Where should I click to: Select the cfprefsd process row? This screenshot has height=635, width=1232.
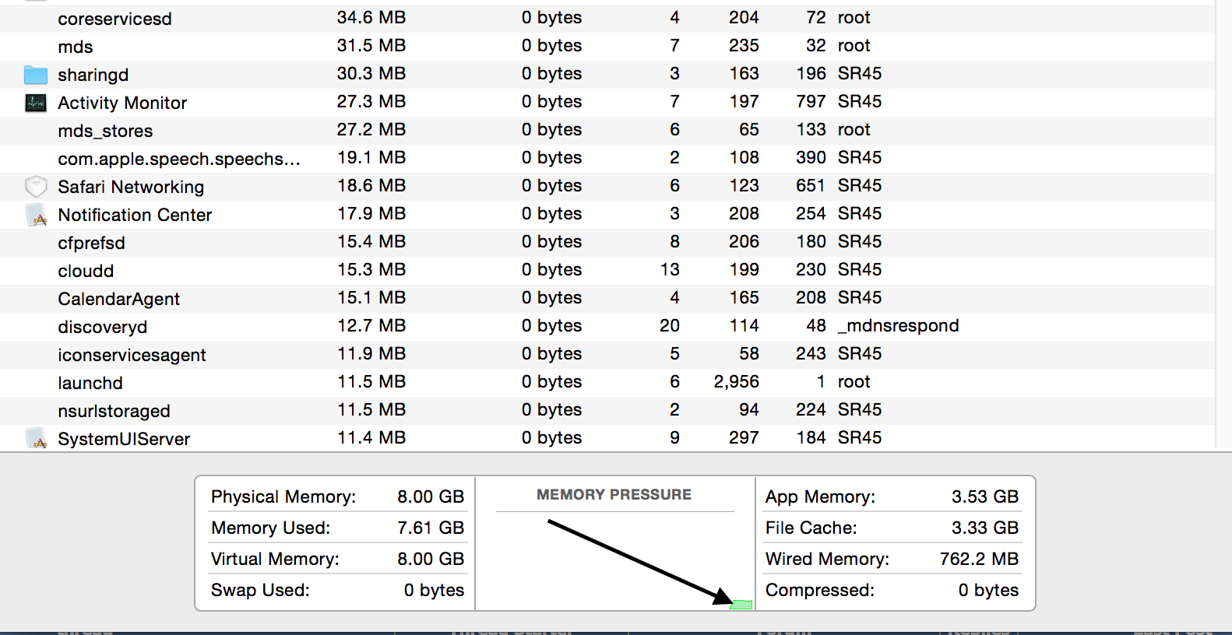coord(607,243)
